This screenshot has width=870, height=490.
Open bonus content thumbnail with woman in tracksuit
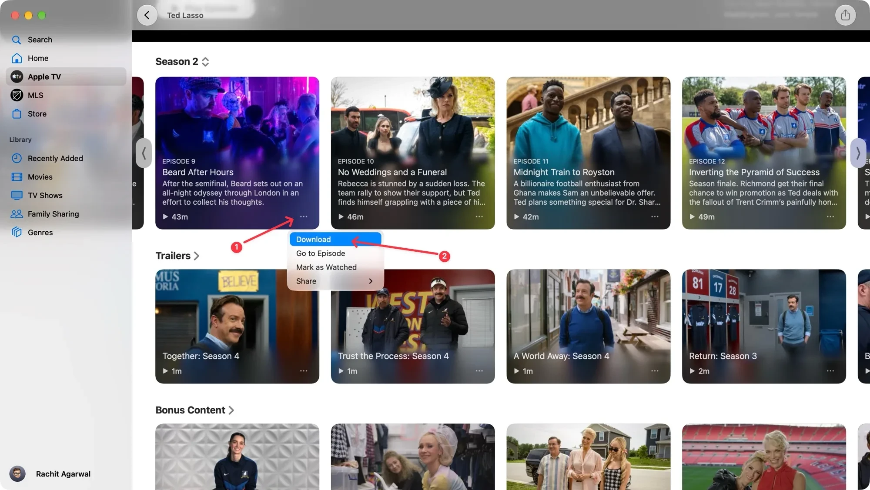click(x=237, y=457)
